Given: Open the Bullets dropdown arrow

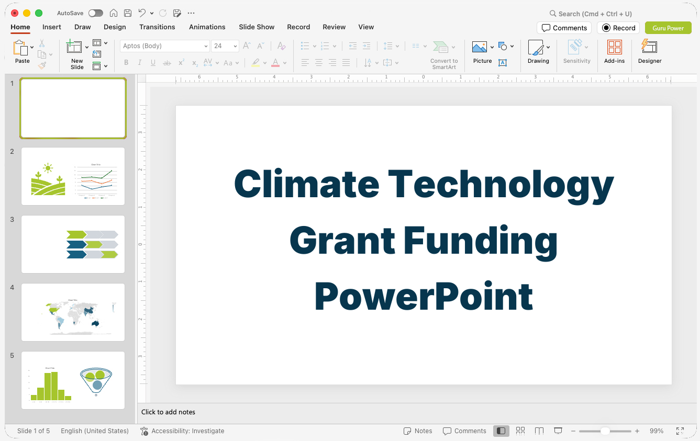Looking at the screenshot, I should point(314,46).
